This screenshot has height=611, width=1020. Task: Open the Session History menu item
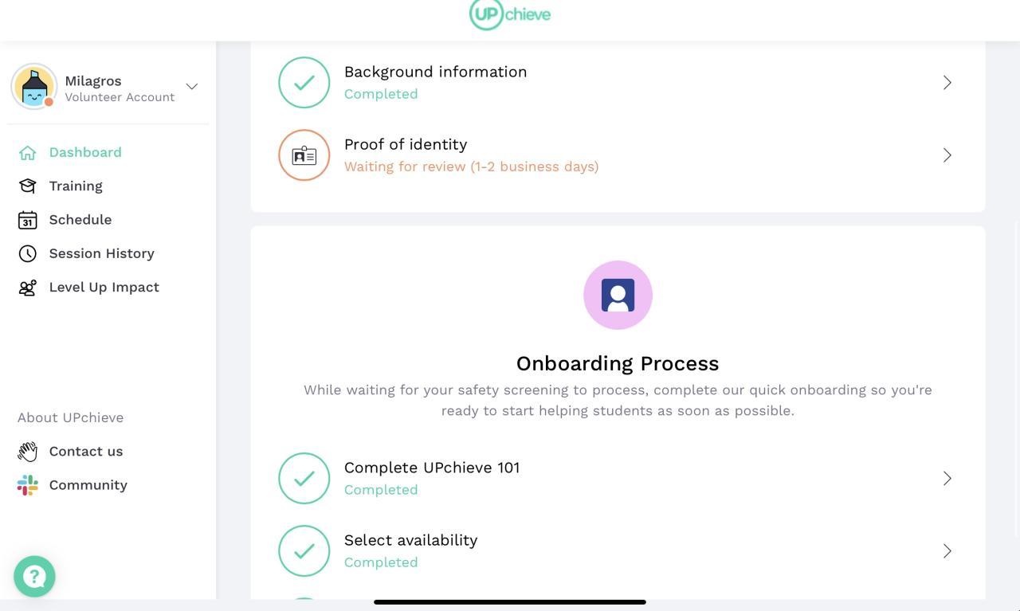click(x=101, y=253)
